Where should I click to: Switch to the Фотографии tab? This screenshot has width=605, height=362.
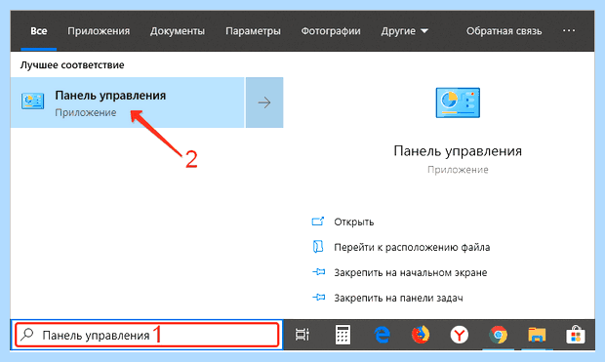pyautogui.click(x=331, y=31)
